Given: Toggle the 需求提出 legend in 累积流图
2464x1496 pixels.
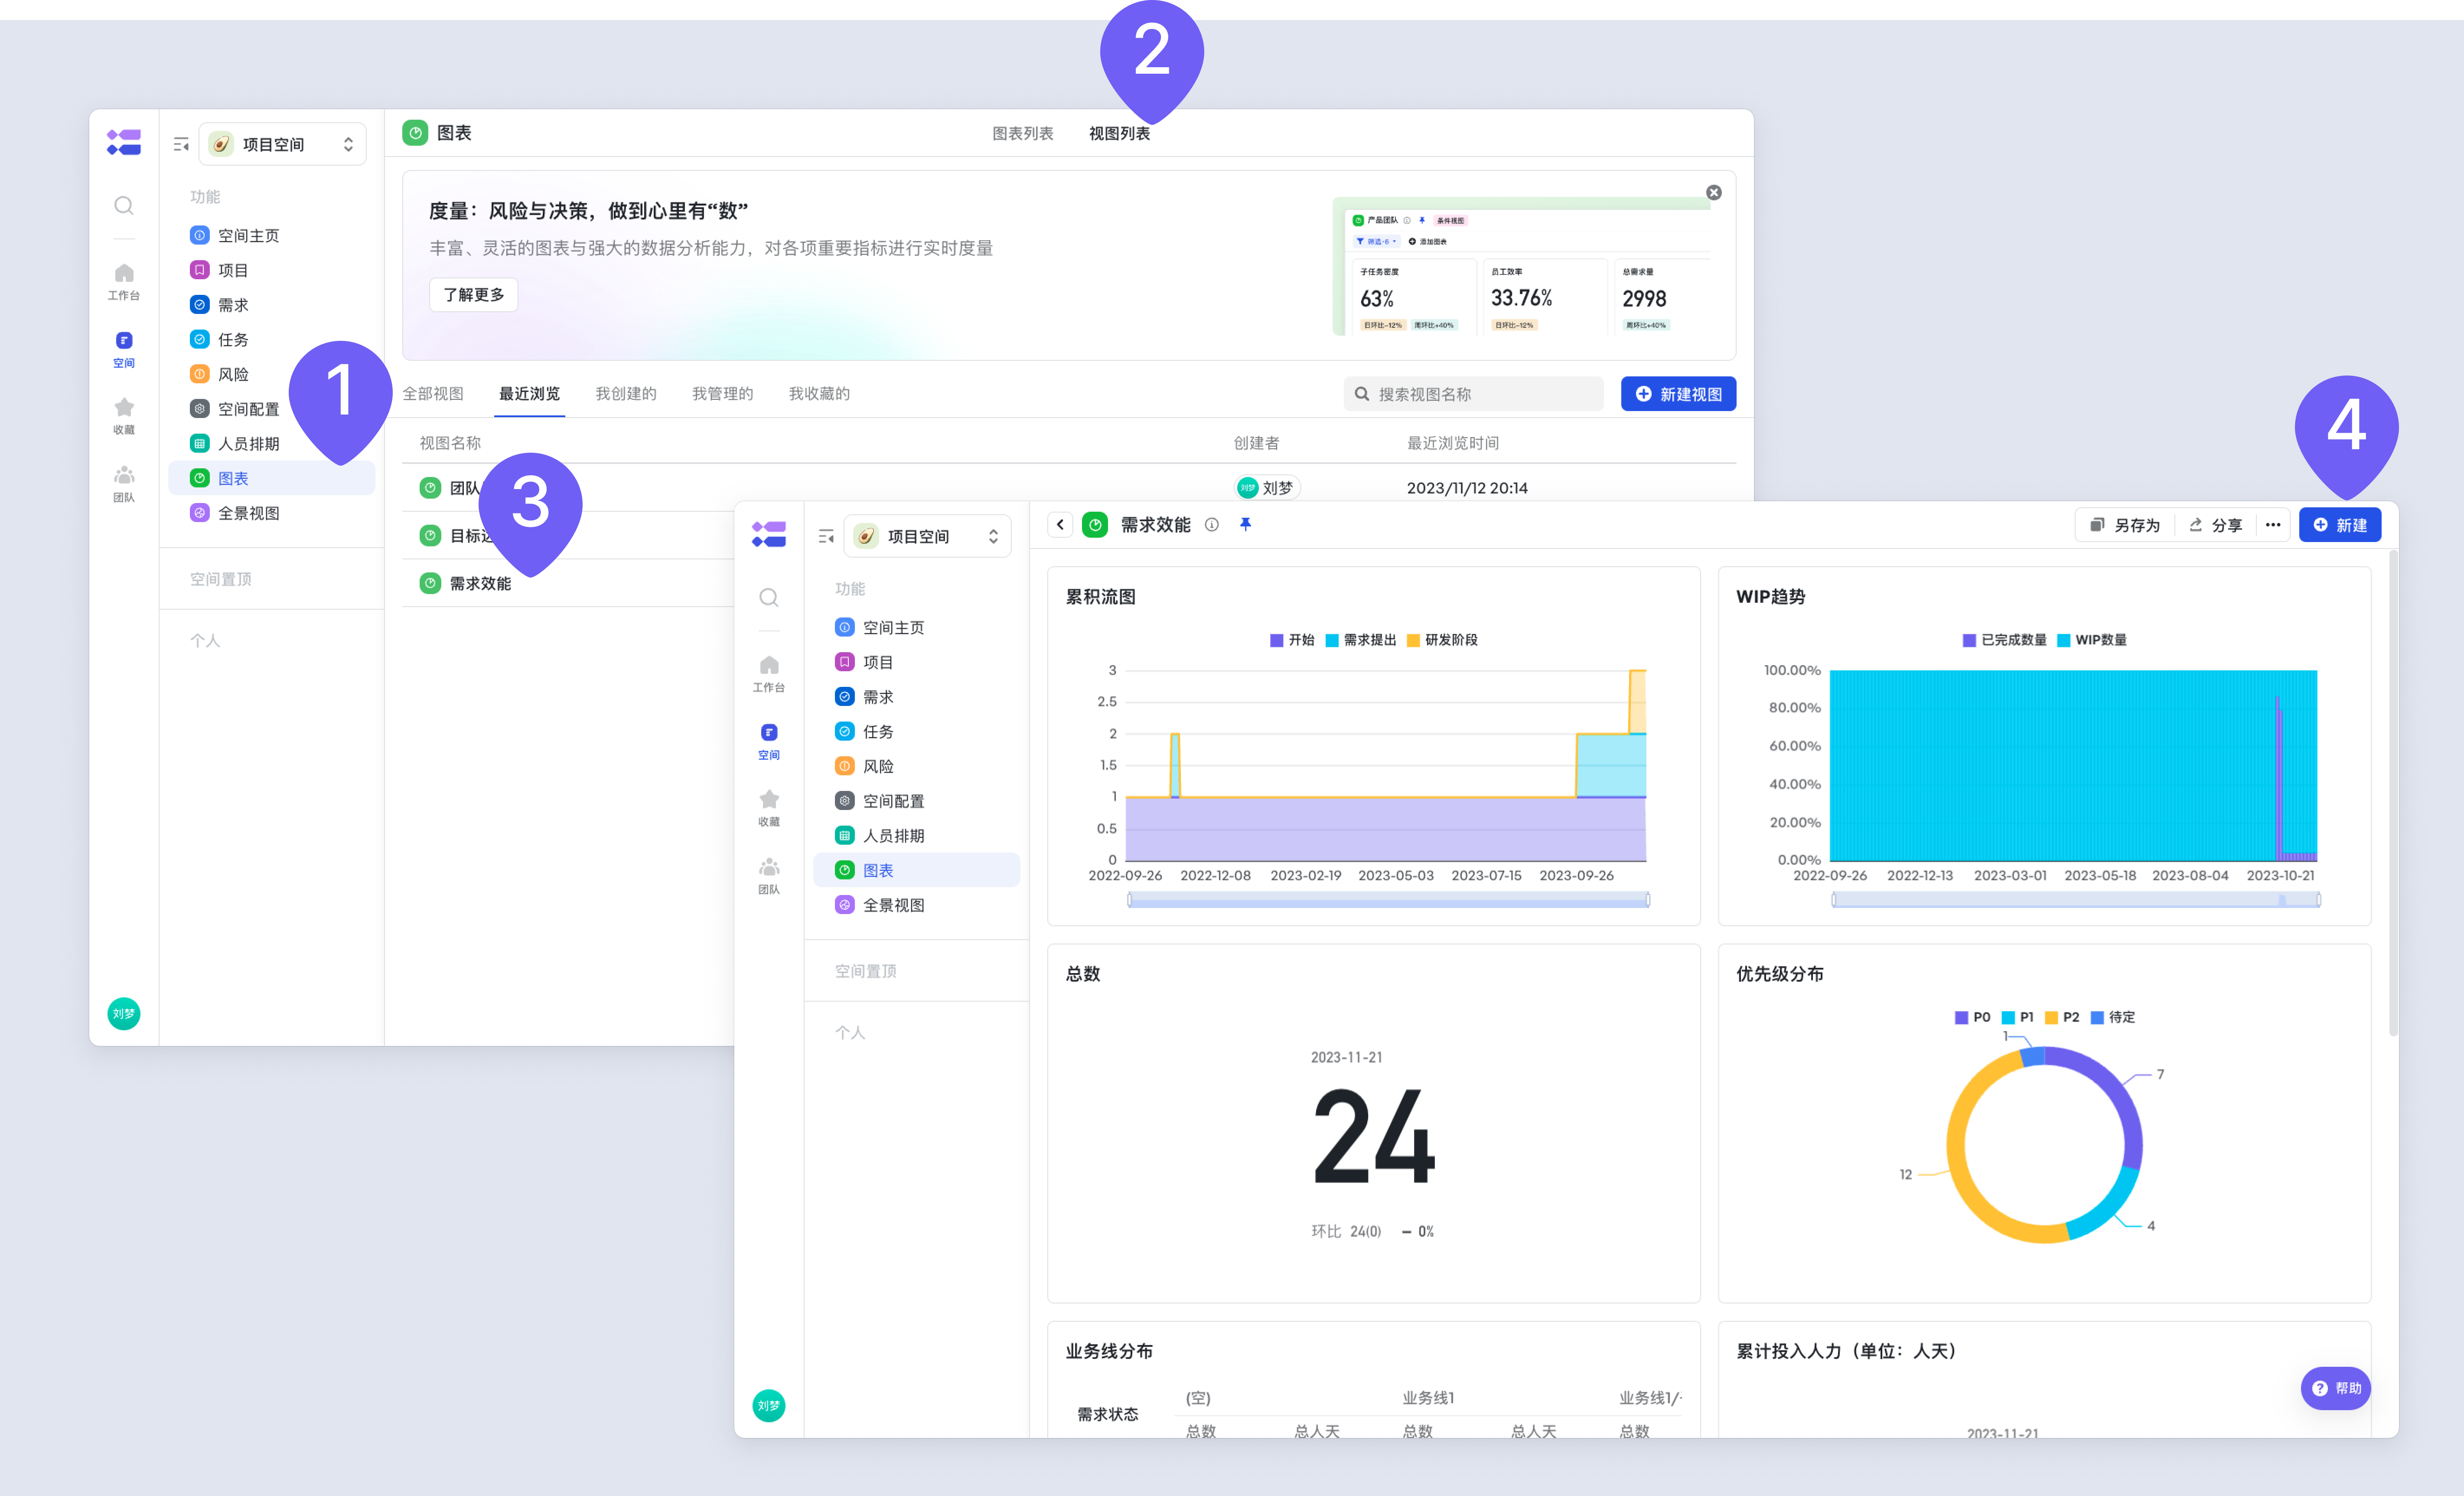Looking at the screenshot, I should [x=1361, y=640].
